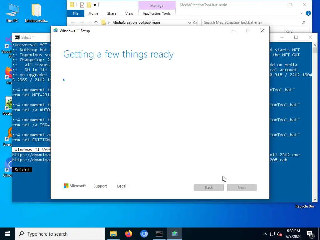Viewport: 320px width, 240px height.
Task: Click the Back button in Setup
Action: (209, 187)
